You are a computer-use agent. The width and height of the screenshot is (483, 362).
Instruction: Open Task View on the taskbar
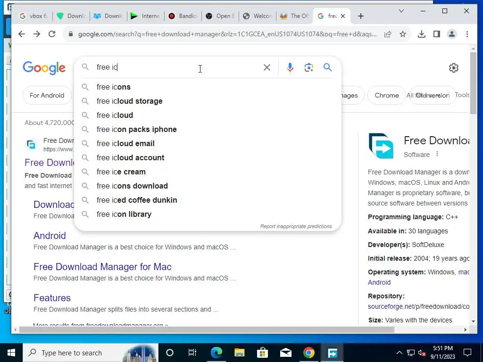(192, 353)
